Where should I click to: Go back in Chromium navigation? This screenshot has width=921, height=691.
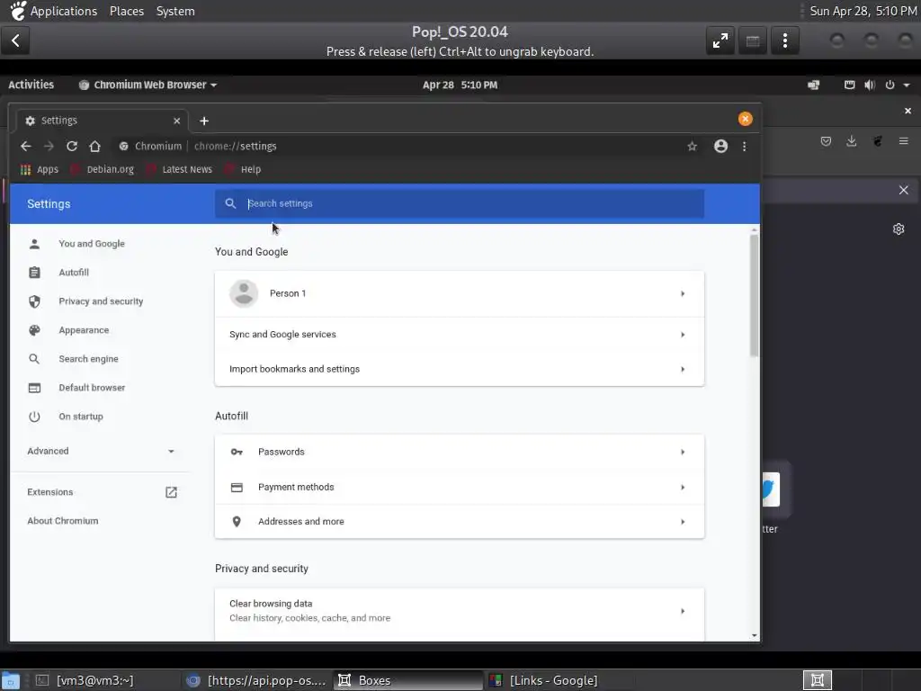tap(25, 147)
